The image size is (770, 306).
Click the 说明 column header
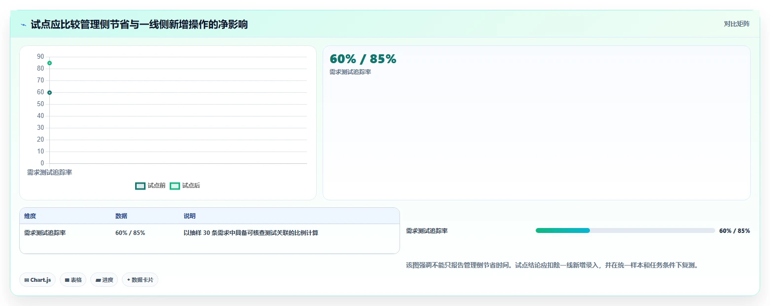click(190, 216)
